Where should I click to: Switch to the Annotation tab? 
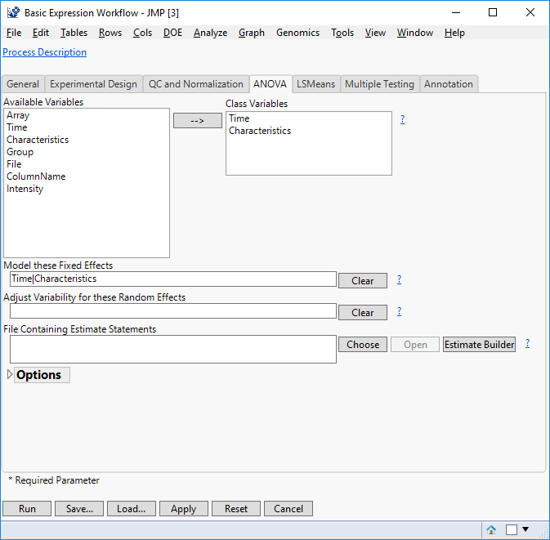pyautogui.click(x=449, y=84)
